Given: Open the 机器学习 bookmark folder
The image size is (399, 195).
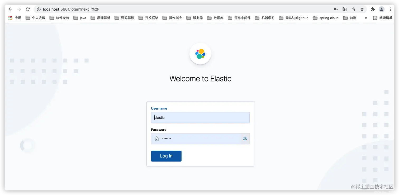Looking at the screenshot, I should tap(265, 18).
